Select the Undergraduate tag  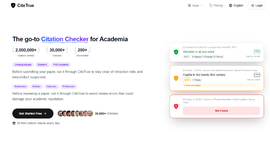[23, 65]
